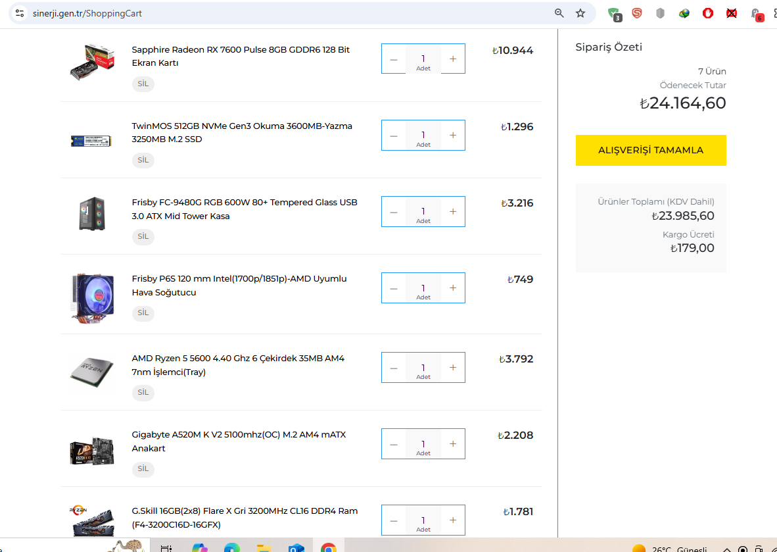Click the AMD Ryzen processor thumbnail

92,372
